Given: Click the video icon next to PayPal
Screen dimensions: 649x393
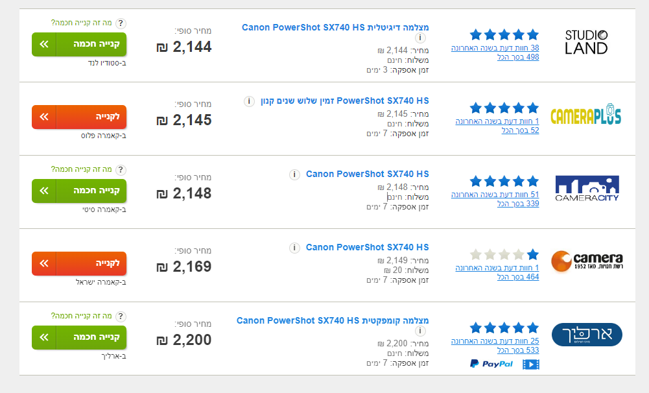Looking at the screenshot, I should [x=530, y=364].
